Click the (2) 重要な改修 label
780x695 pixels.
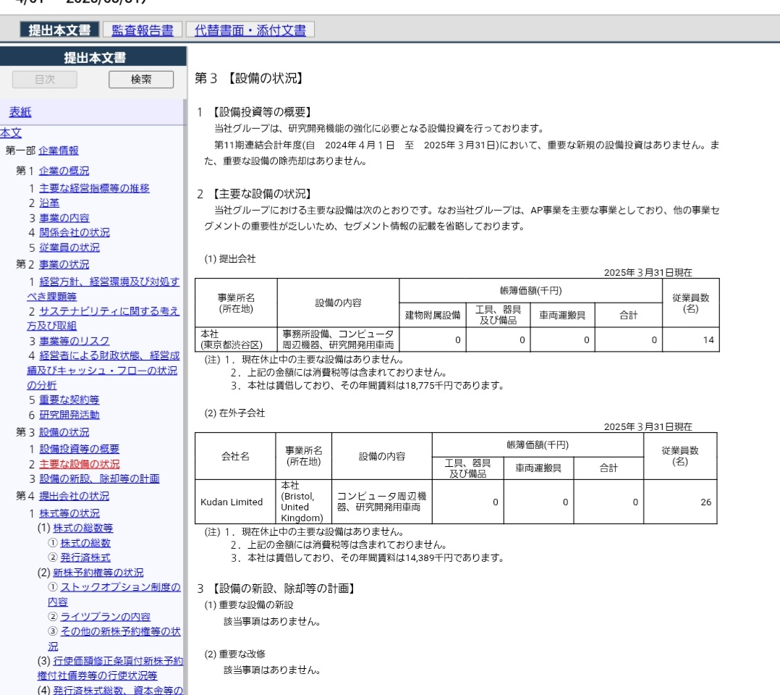[234, 654]
